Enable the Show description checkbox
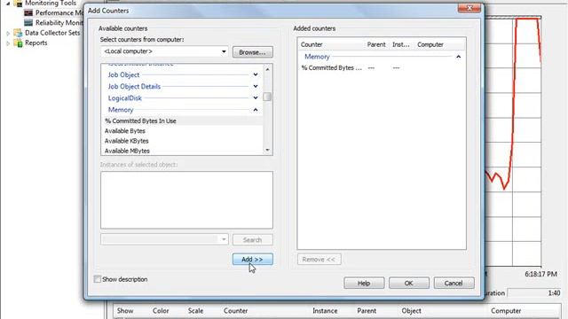 pyautogui.click(x=97, y=279)
